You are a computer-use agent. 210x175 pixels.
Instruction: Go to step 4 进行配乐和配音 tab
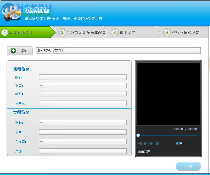pyautogui.click(x=182, y=32)
